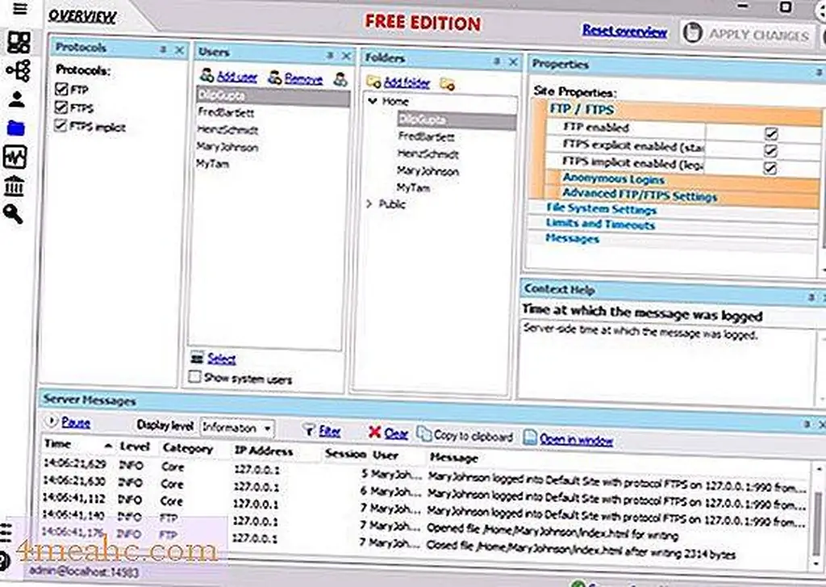Open the Display level dropdown
The height and width of the screenshot is (587, 826).
(x=237, y=428)
